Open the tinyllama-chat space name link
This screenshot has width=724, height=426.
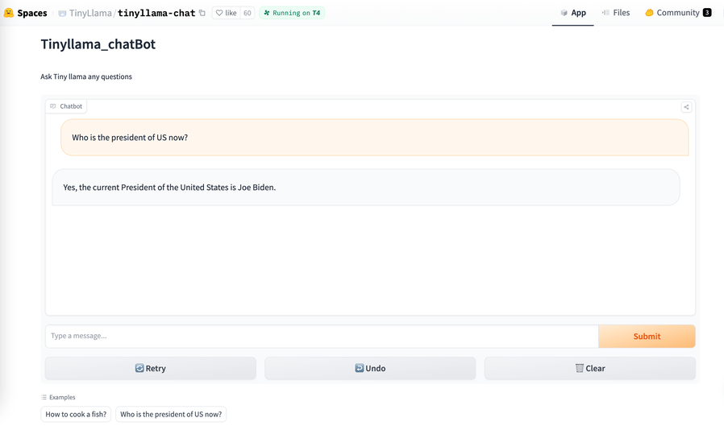(156, 13)
